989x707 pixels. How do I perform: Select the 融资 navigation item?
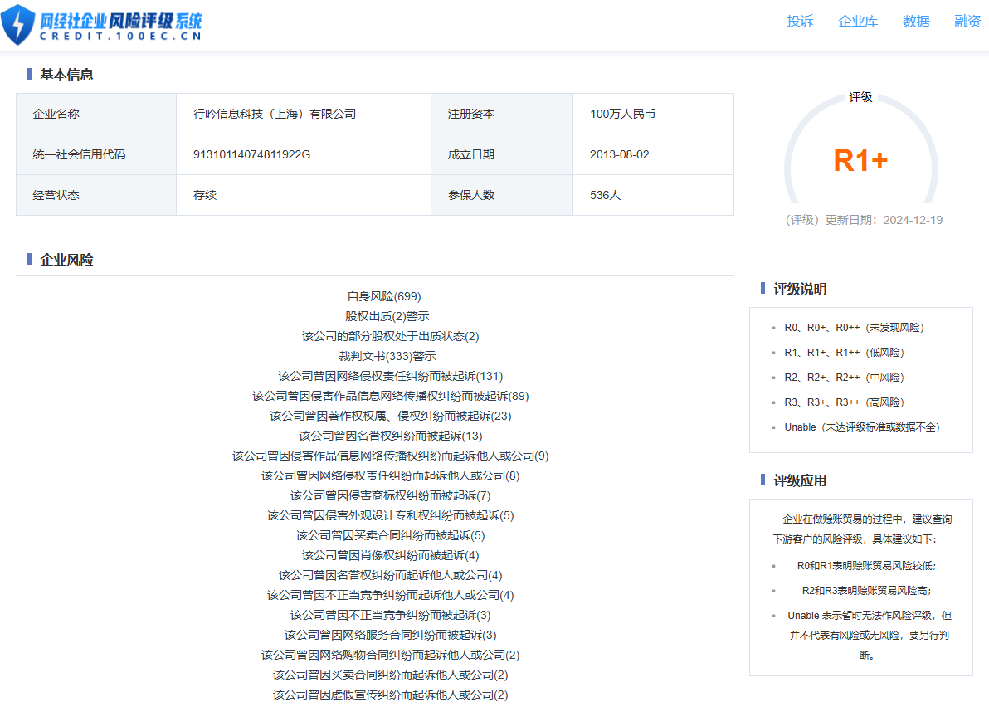tap(967, 22)
